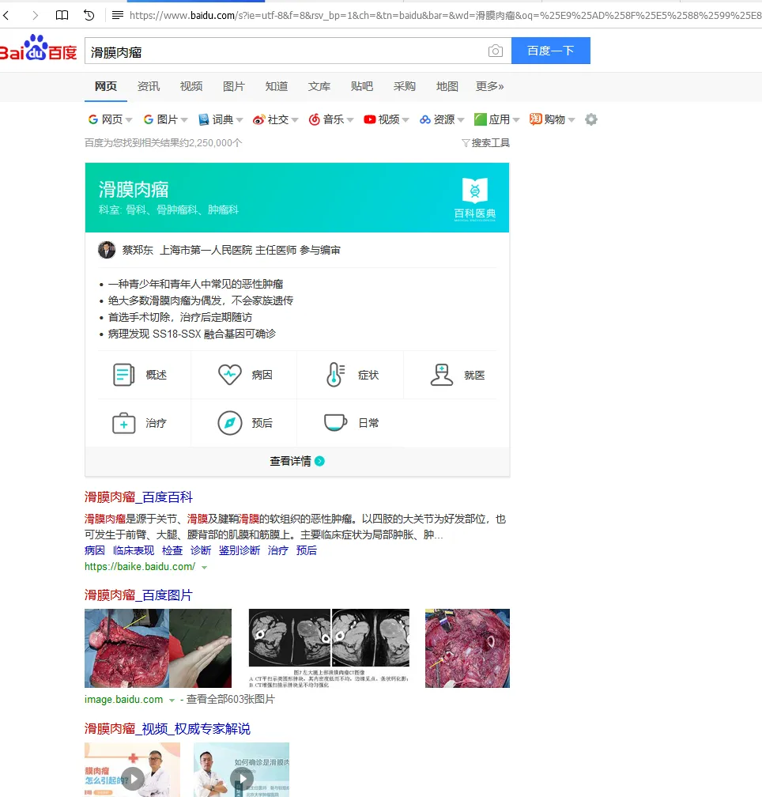
Task: Click 预后 sublink under Baike result
Action: pyautogui.click(x=307, y=550)
